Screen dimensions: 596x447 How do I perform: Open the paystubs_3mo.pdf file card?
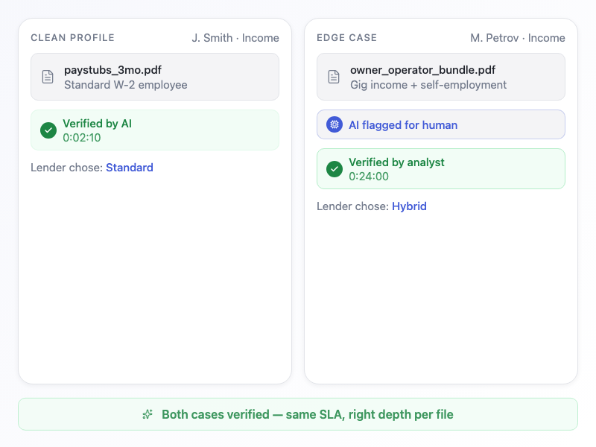point(155,77)
